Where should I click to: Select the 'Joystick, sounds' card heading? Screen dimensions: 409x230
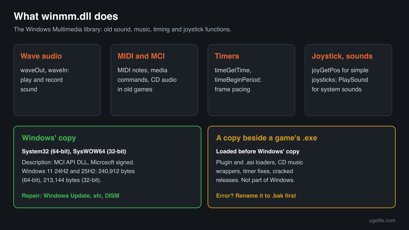[x=342, y=56]
